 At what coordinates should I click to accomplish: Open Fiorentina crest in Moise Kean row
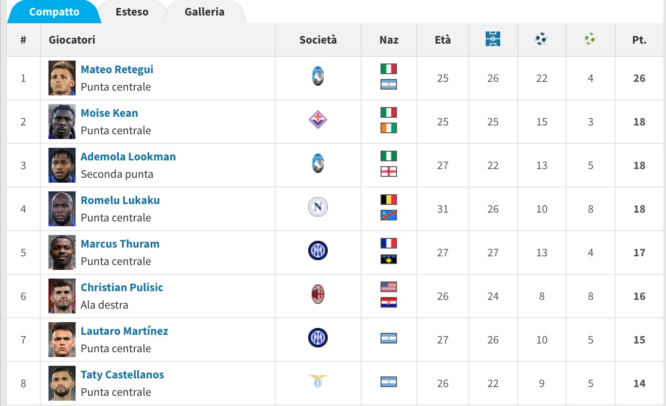coord(318,120)
